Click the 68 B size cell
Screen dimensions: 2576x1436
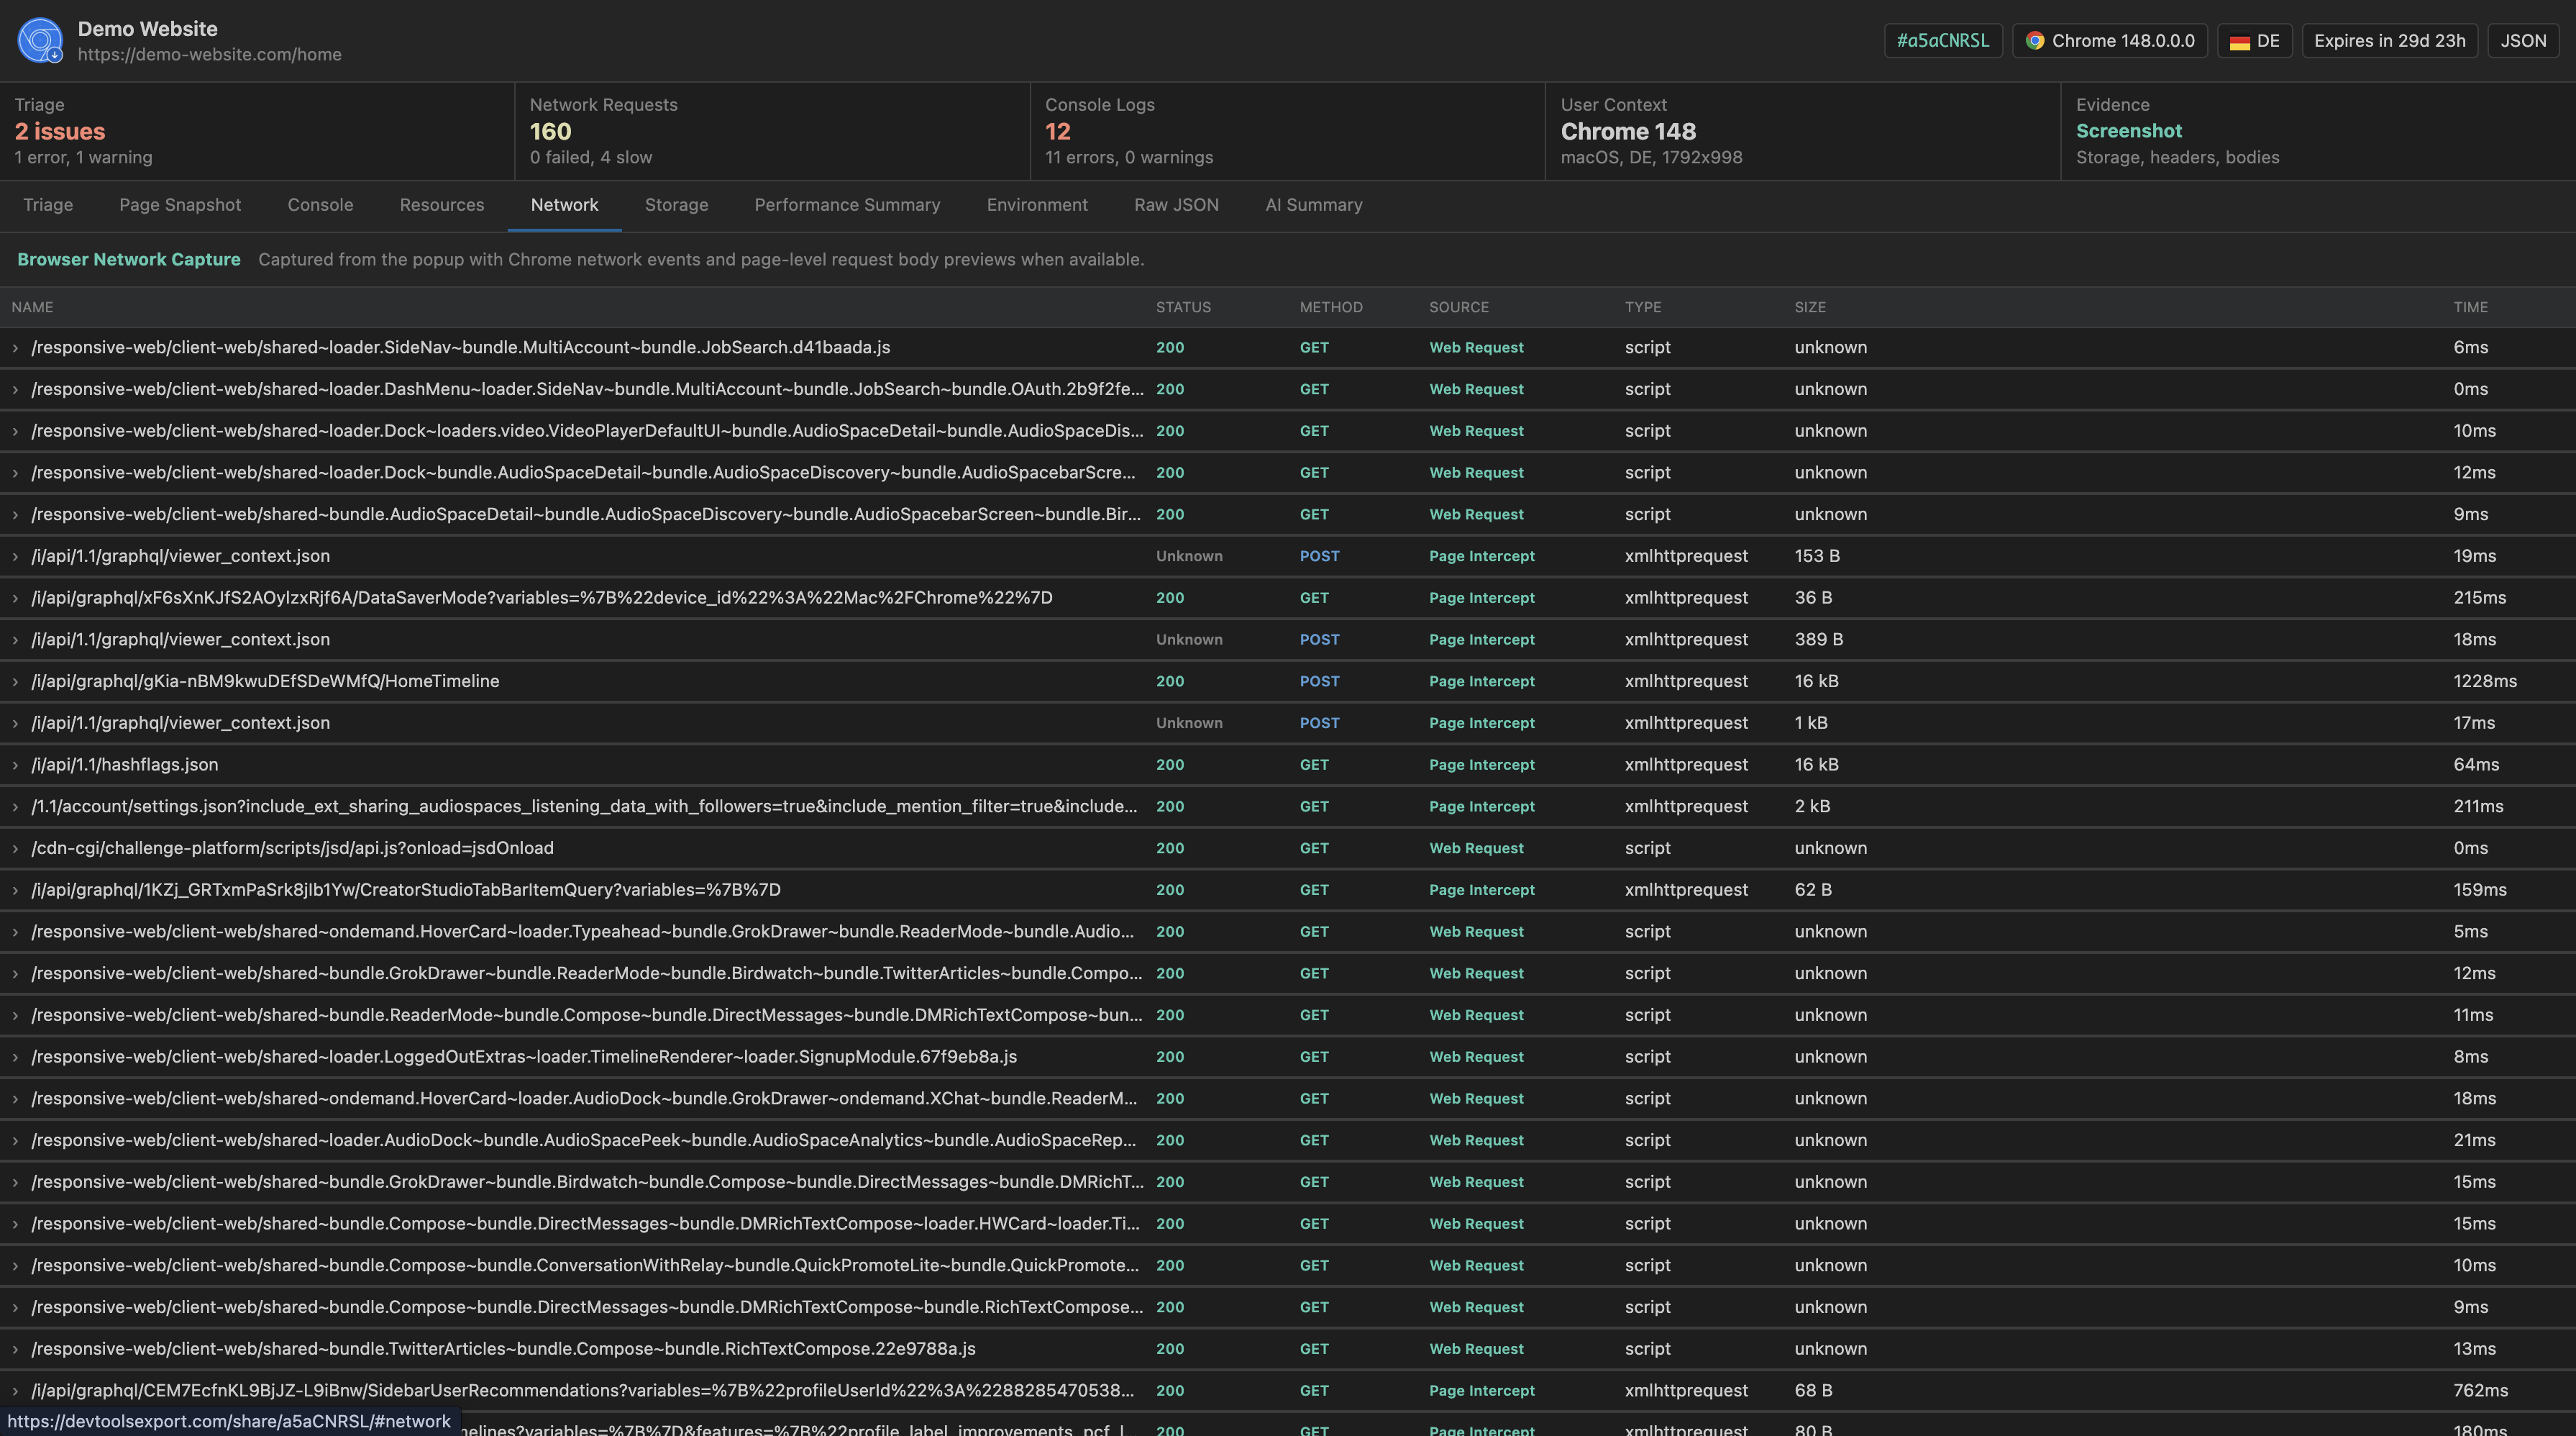tap(1813, 1391)
